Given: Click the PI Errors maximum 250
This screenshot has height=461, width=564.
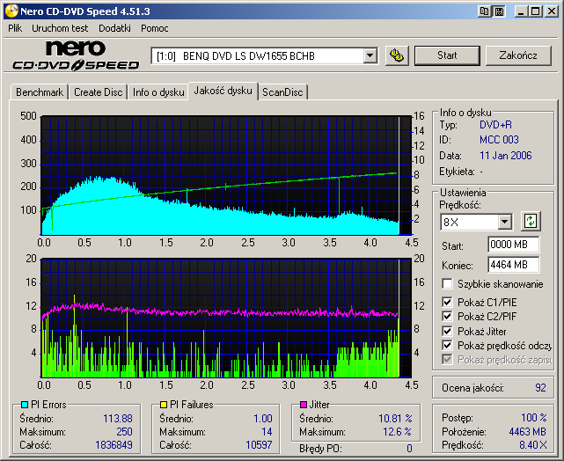Looking at the screenshot, I should point(124,431).
